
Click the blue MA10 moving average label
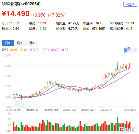click(39, 50)
